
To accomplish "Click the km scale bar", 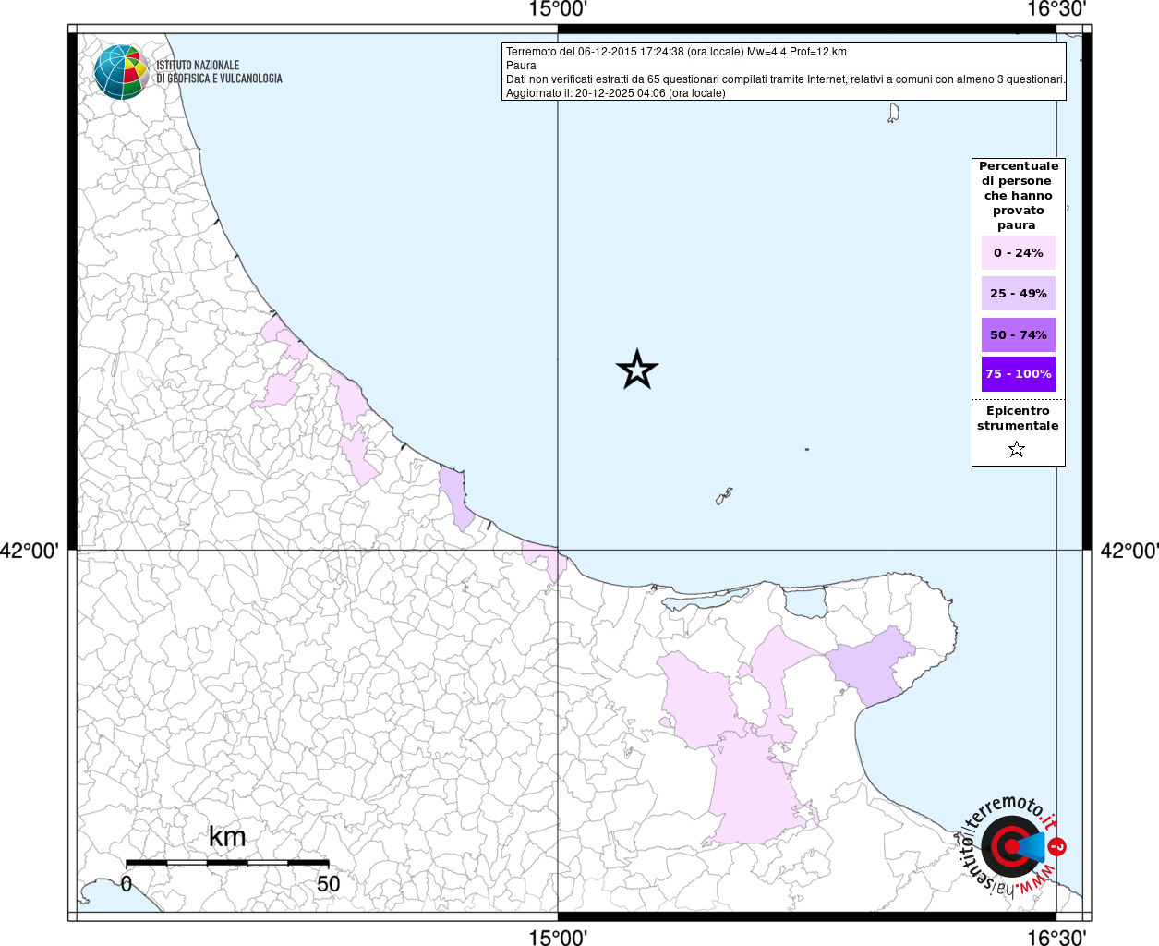I will point(227,863).
